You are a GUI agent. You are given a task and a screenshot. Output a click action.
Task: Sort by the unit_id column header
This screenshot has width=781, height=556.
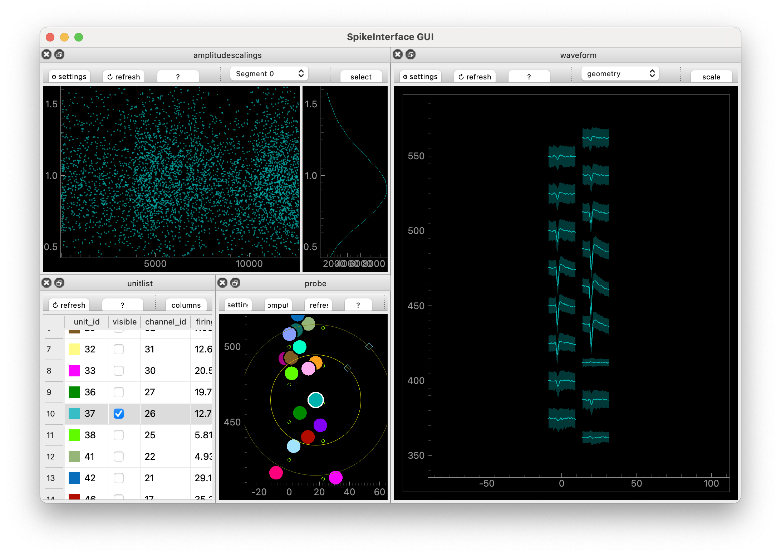(87, 322)
